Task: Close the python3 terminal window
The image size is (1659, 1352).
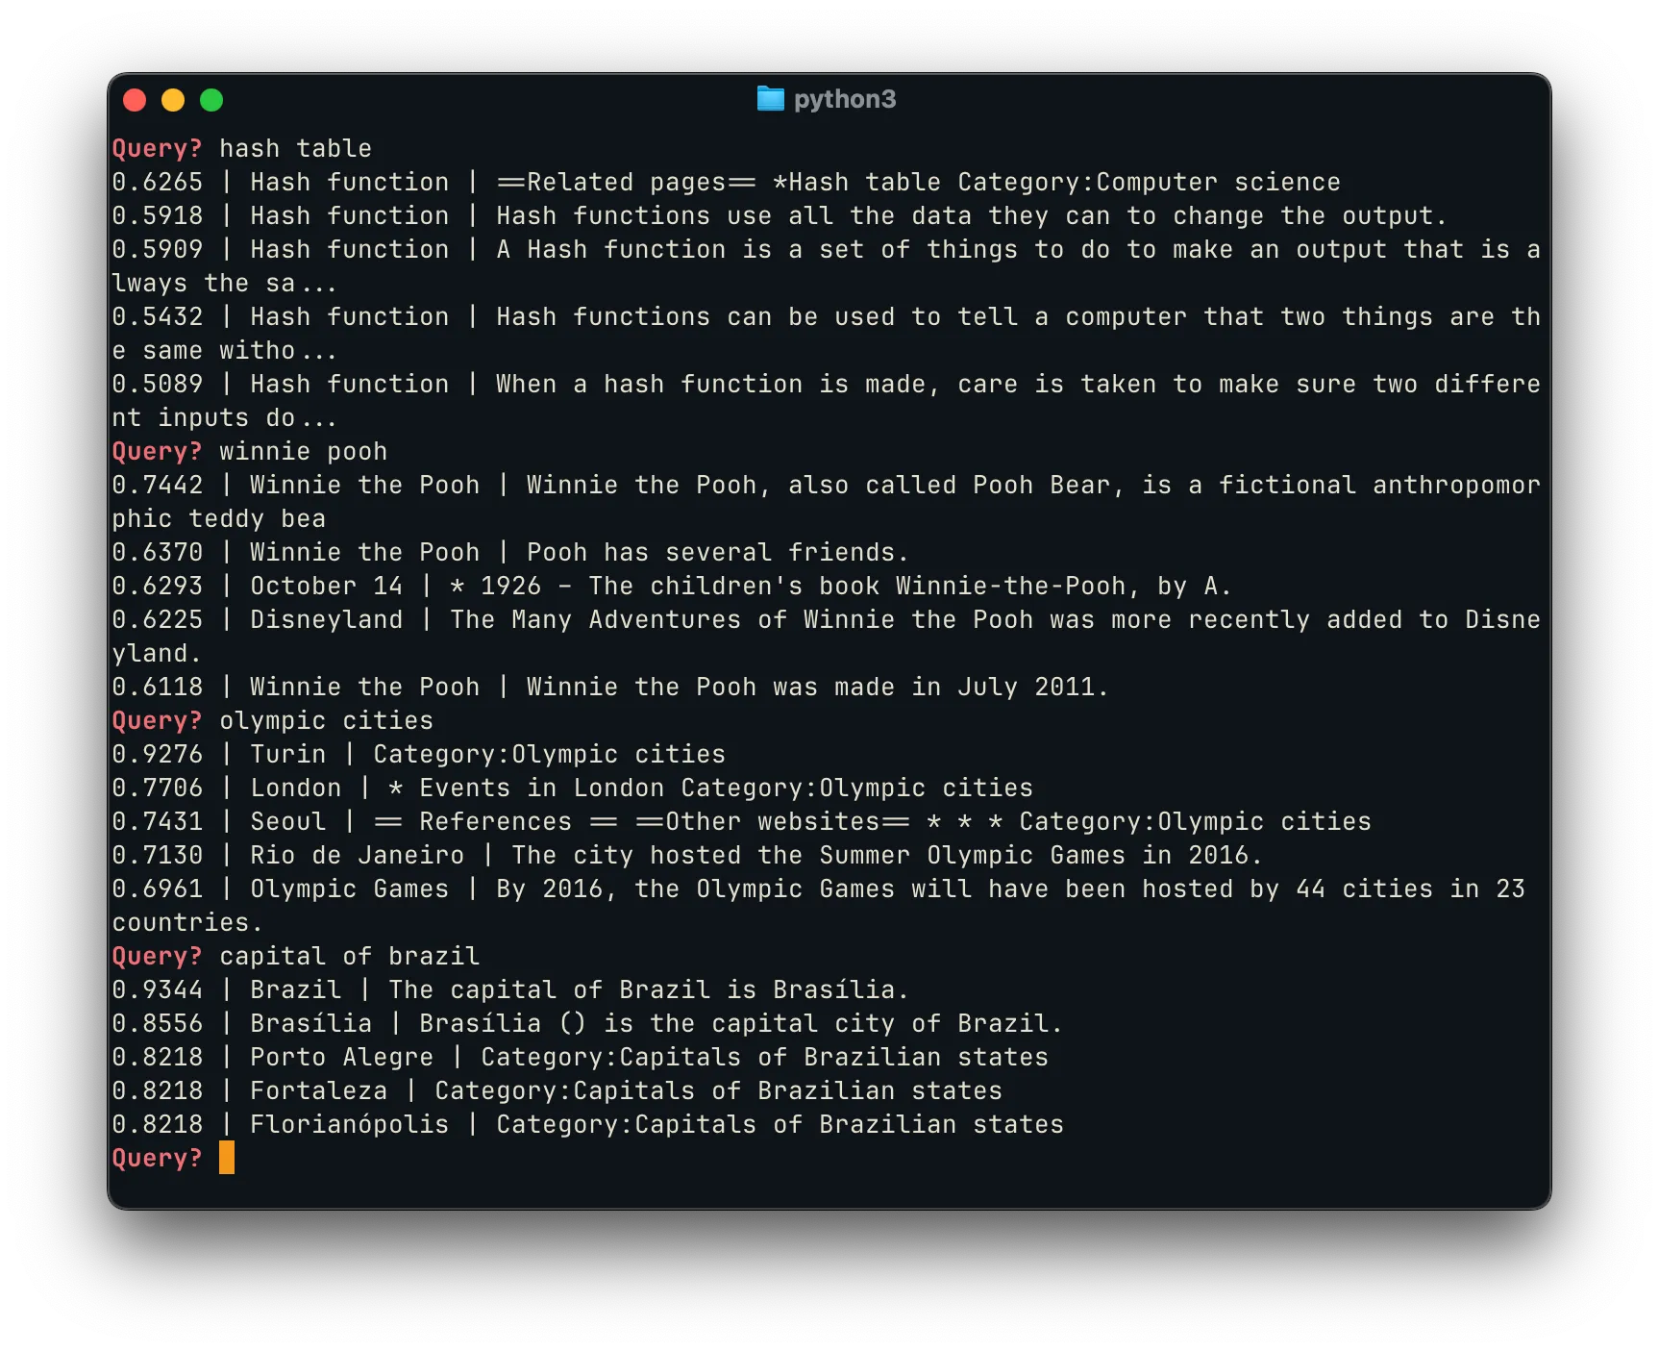Action: tap(135, 100)
